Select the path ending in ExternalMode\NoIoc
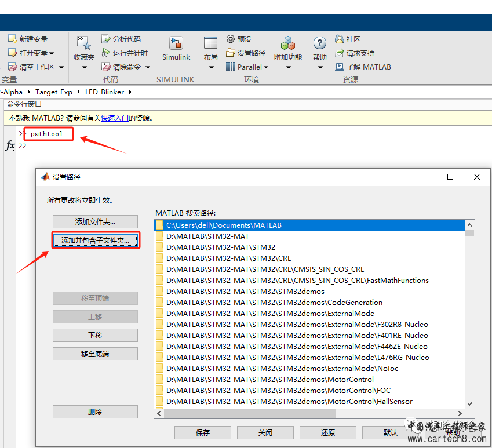Image resolution: width=492 pixels, height=448 pixels. click(x=309, y=369)
